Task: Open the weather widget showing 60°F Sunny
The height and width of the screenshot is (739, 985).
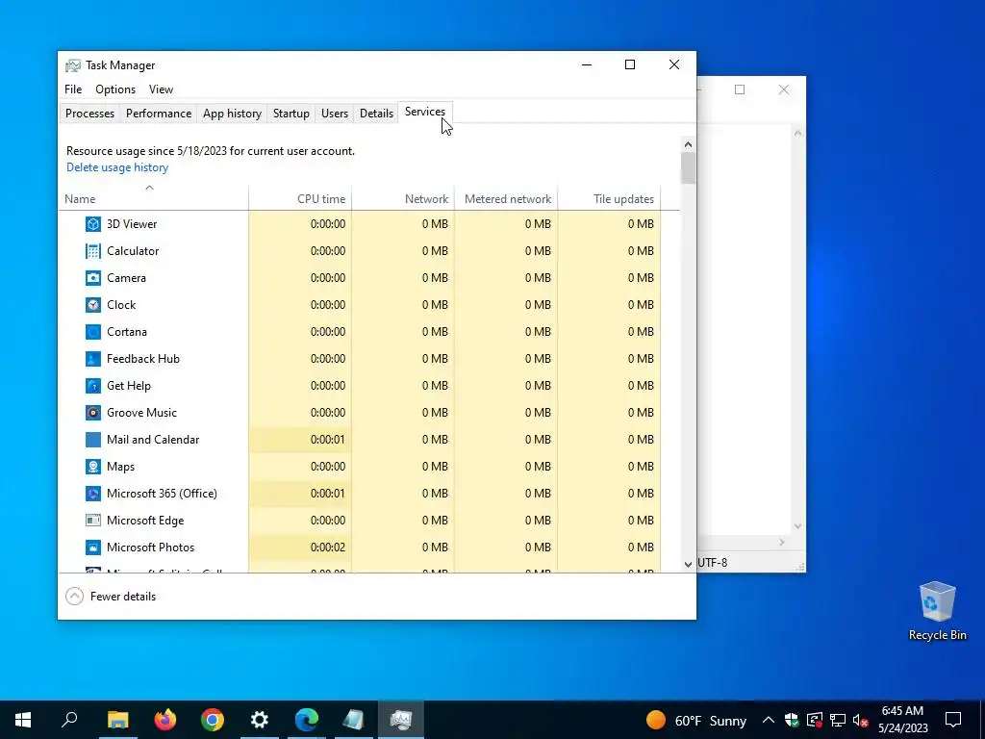Action: coord(696,720)
